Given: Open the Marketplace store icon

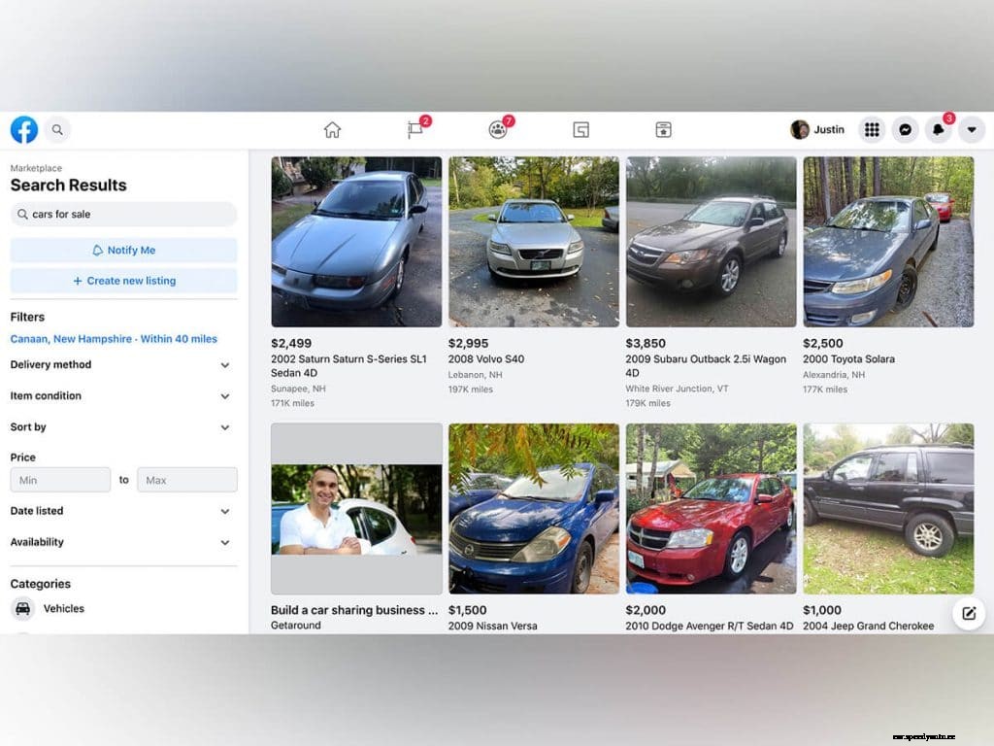Looking at the screenshot, I should [x=663, y=129].
